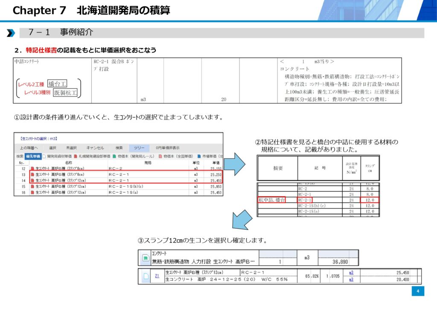Click the red icon in row 12
Screen dimensions: 437x309
tap(32, 169)
